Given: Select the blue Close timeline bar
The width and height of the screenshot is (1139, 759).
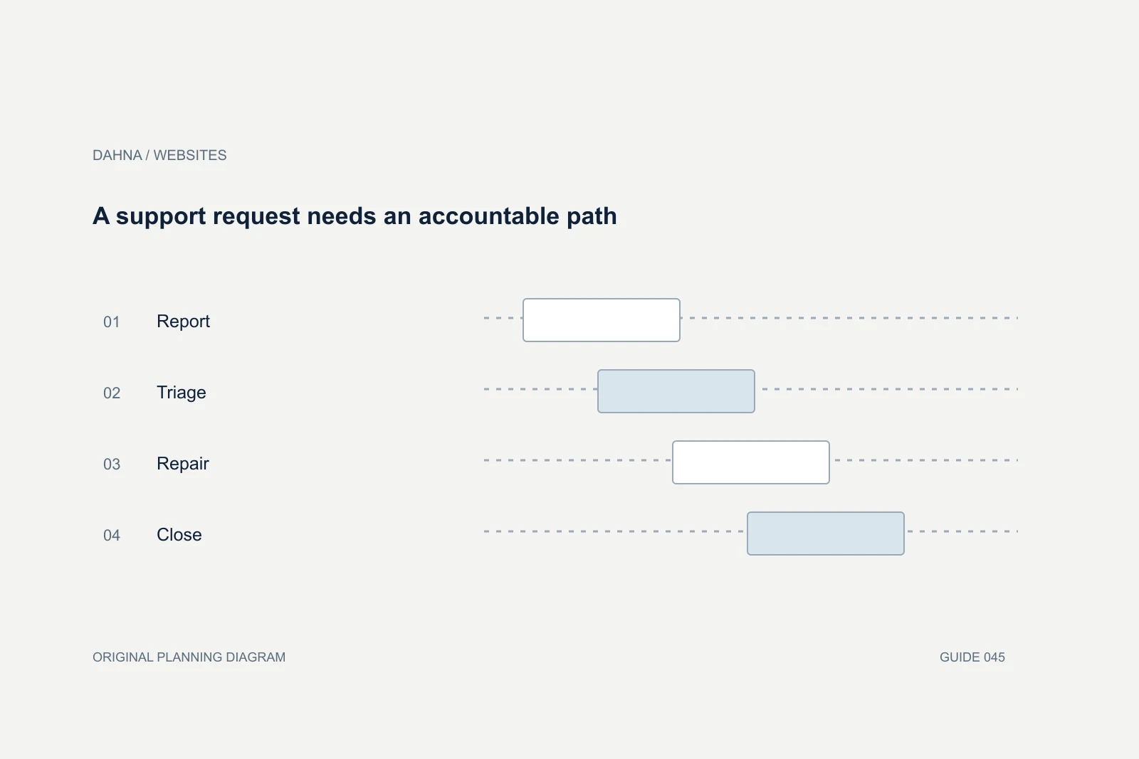Looking at the screenshot, I should (826, 534).
